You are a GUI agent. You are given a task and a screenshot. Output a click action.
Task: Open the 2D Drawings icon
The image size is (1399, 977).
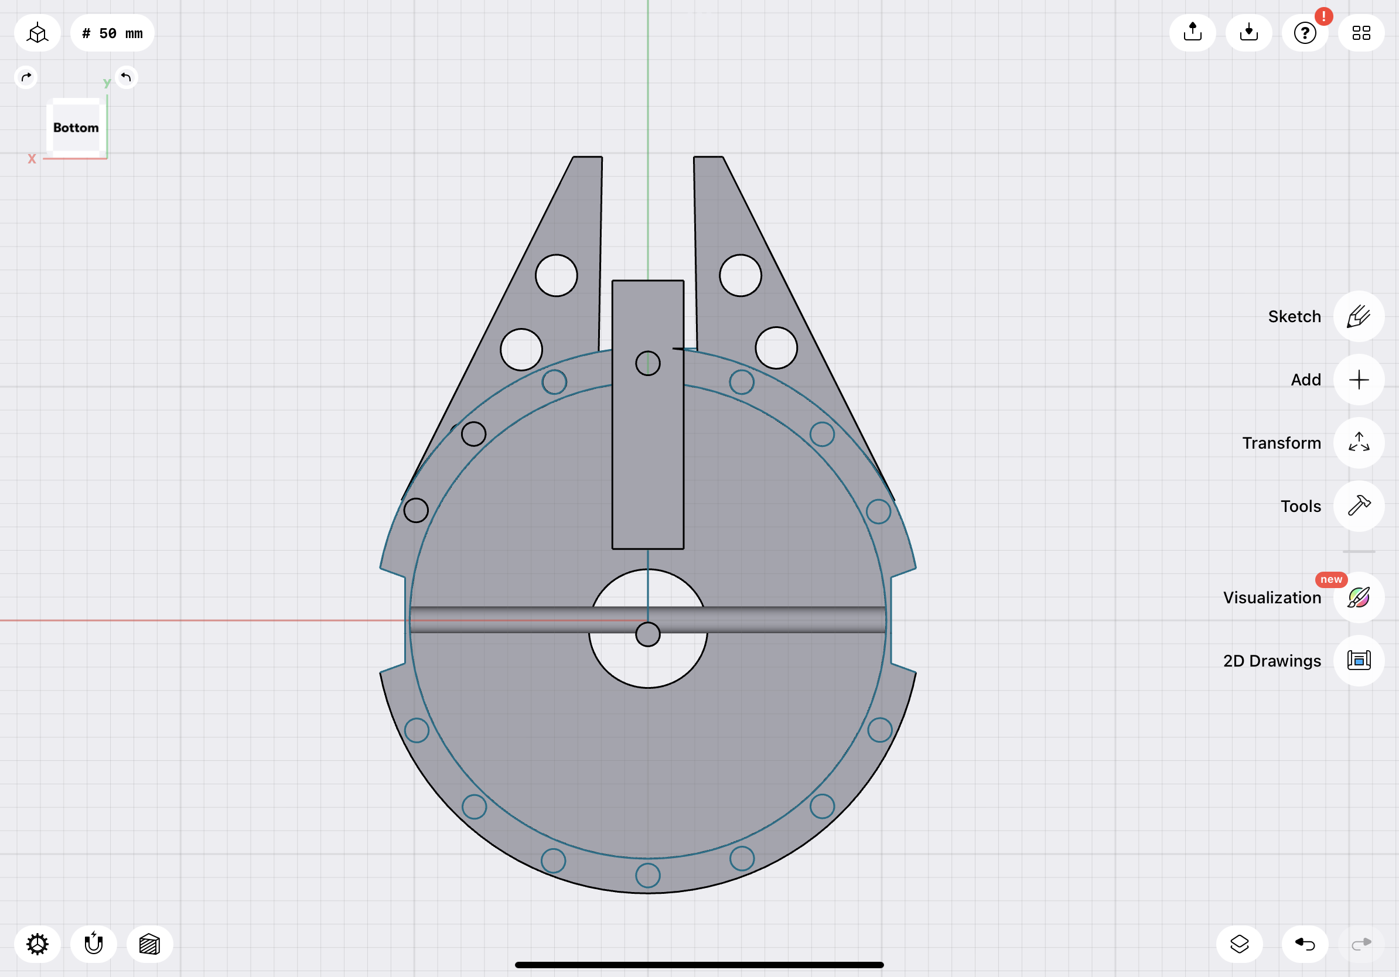[1359, 661]
